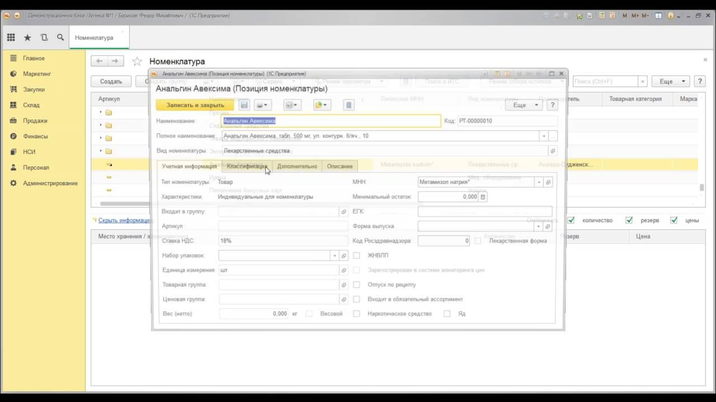The height and width of the screenshot is (402, 716).
Task: Open the Главное section in sidebar
Action: [x=34, y=58]
